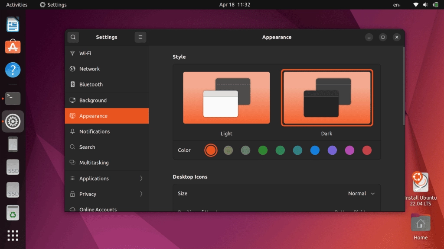This screenshot has height=249, width=444.
Task: Open LibreOffice Writer from the dock
Action: pos(13,24)
